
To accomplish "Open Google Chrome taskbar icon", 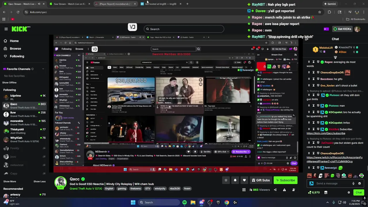I will [227, 202].
